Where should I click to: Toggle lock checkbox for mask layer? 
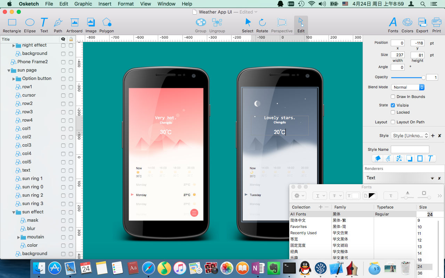click(71, 221)
